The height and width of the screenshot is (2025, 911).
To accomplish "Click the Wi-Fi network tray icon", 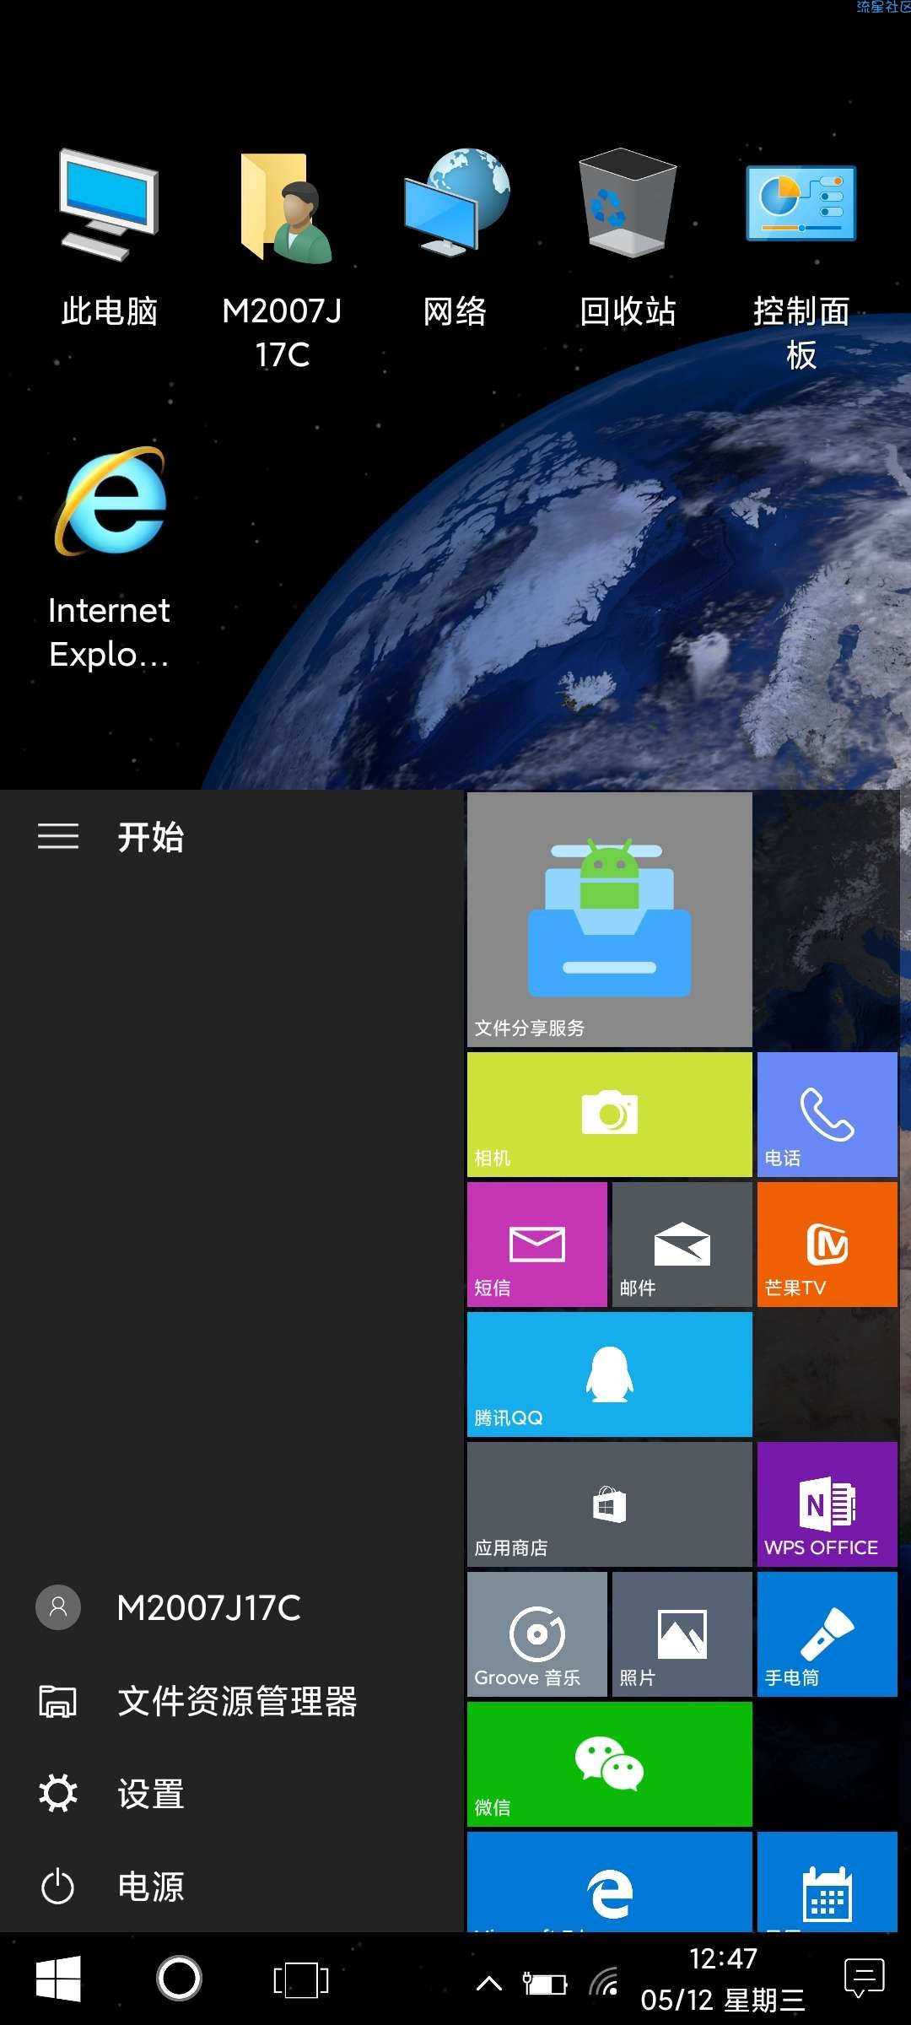I will click(x=604, y=1982).
